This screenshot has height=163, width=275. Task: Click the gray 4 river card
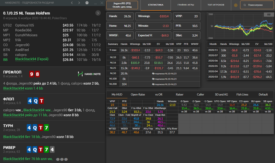(52, 150)
